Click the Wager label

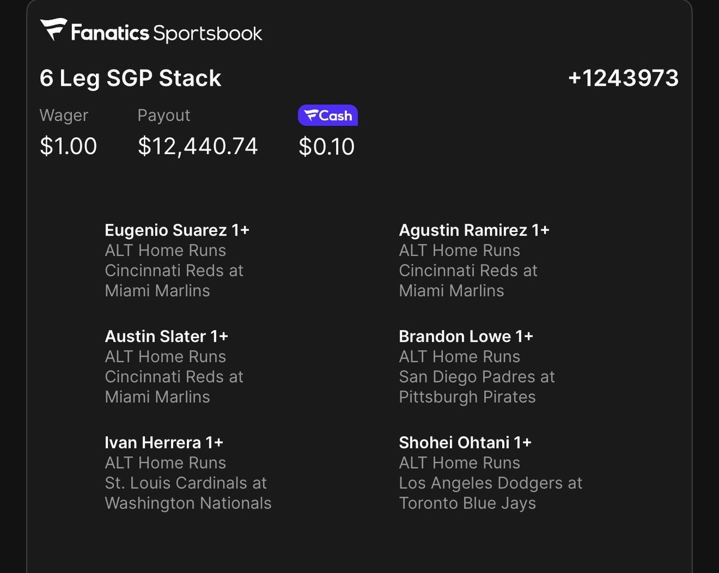tap(64, 116)
